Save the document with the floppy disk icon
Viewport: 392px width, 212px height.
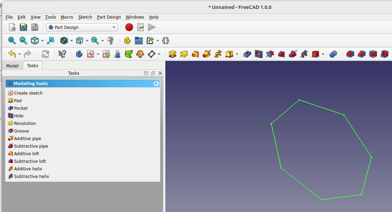35,27
